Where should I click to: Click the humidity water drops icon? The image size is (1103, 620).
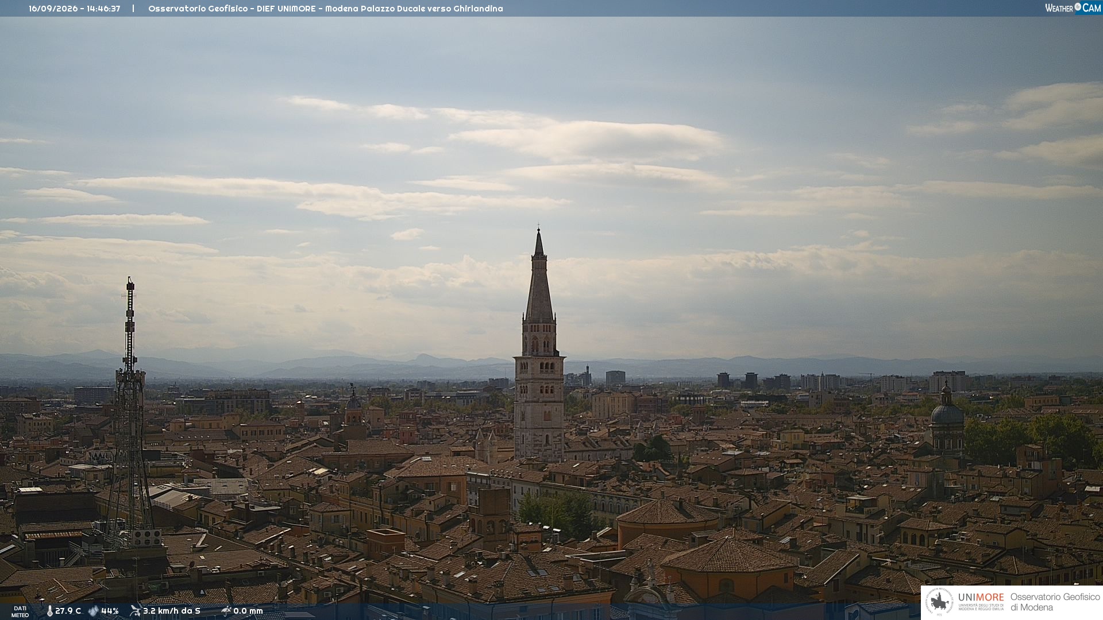(x=93, y=611)
